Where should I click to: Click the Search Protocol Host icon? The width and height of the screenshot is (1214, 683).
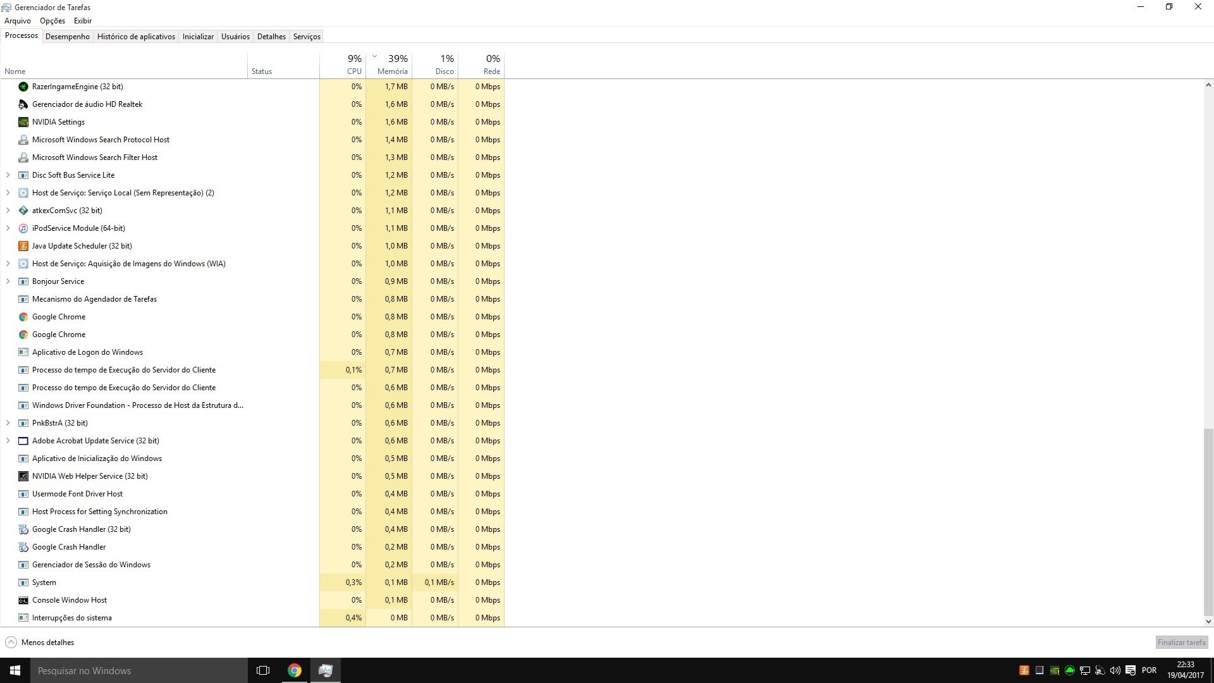23,140
